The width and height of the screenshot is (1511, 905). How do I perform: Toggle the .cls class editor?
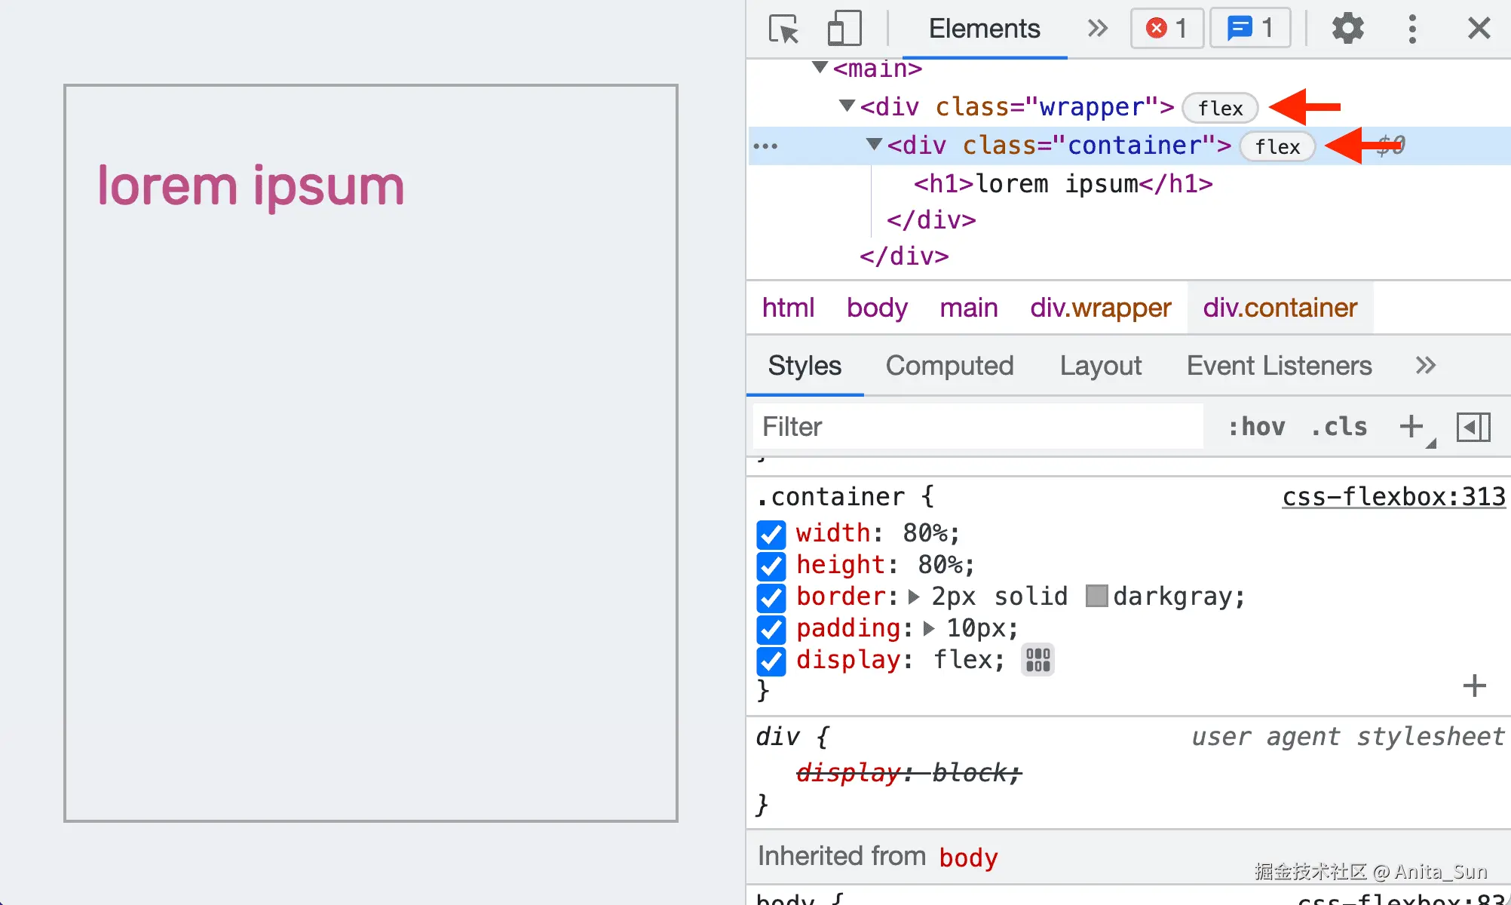click(1339, 427)
